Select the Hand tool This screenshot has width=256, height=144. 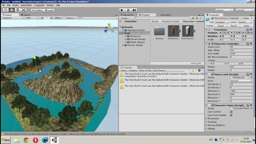tap(6, 10)
